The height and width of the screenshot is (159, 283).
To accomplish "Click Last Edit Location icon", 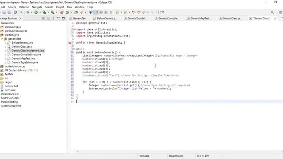I will coord(134,12).
